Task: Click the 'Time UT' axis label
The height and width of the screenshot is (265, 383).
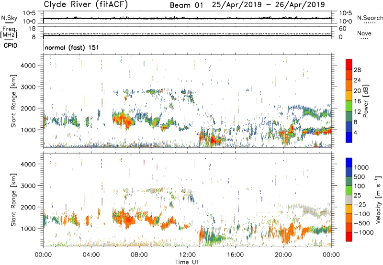Action: [x=187, y=262]
